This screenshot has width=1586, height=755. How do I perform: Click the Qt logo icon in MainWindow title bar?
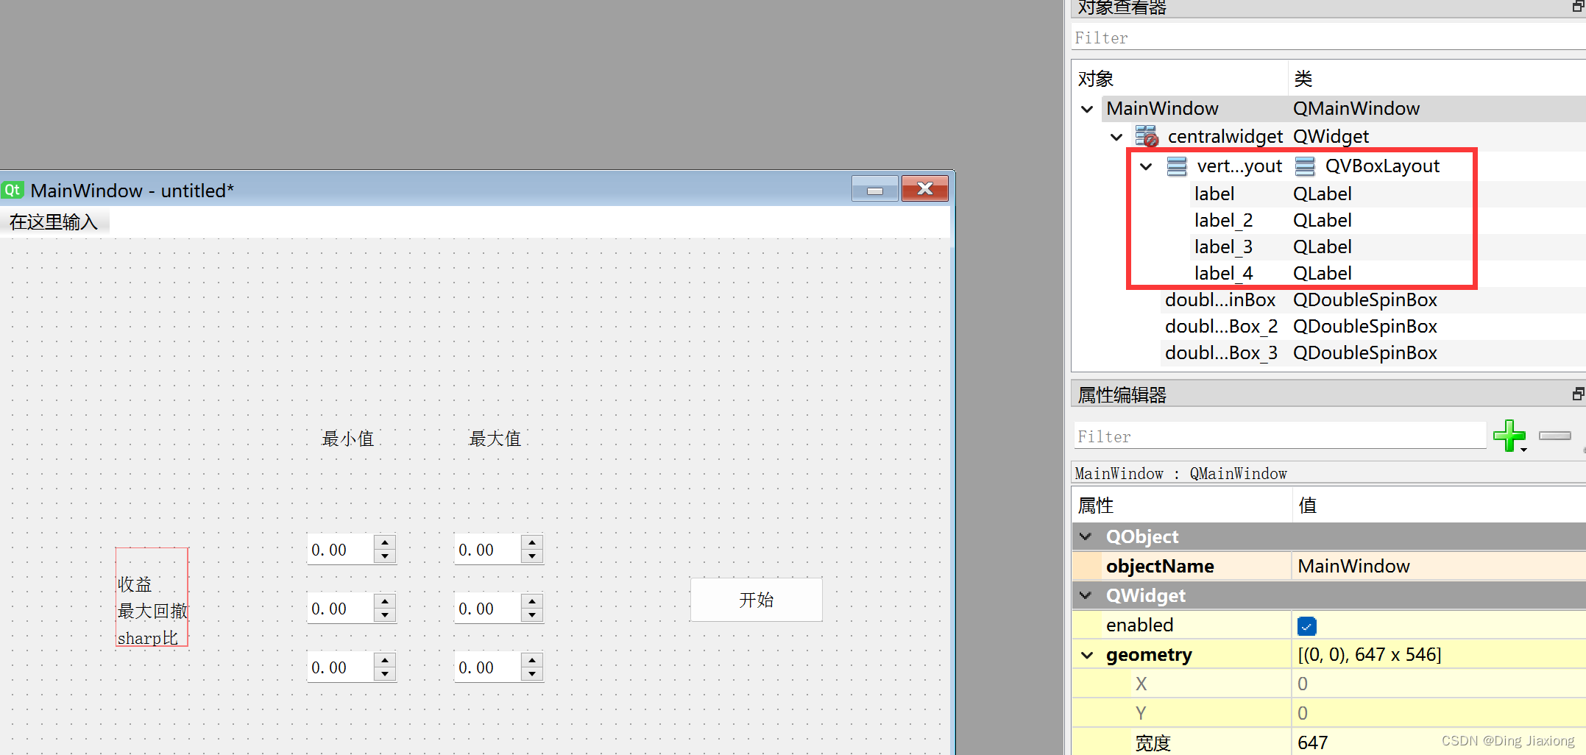click(13, 190)
